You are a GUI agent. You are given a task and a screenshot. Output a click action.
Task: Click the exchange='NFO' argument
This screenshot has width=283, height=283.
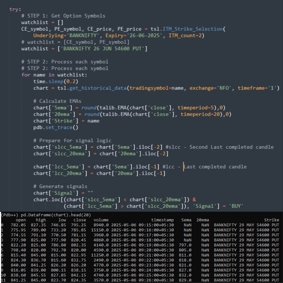point(210,88)
